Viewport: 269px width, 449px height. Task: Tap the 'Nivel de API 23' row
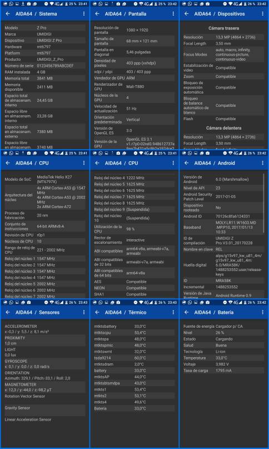pyautogui.click(x=223, y=188)
